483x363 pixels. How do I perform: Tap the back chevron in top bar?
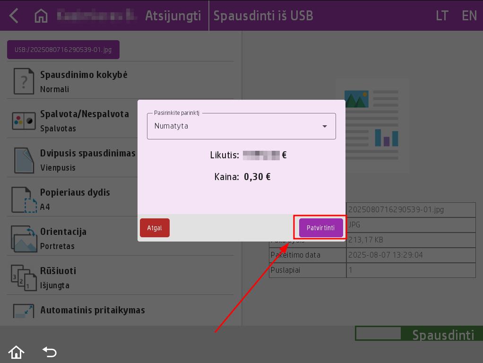point(14,16)
